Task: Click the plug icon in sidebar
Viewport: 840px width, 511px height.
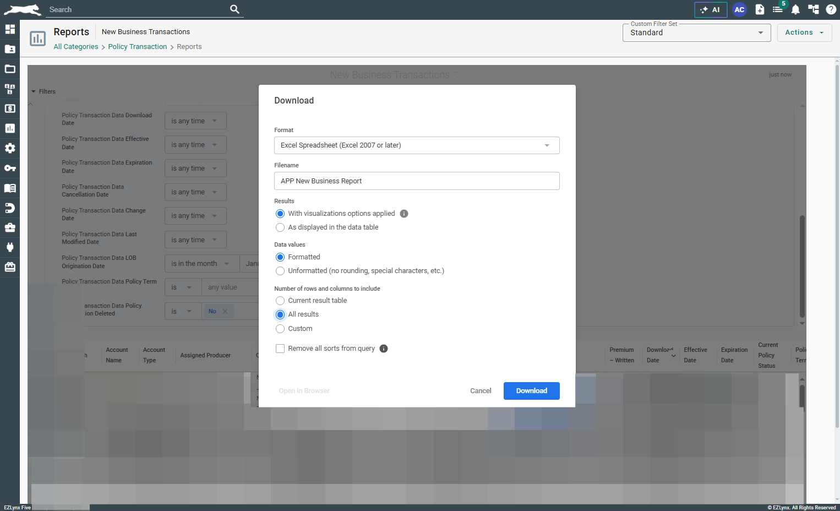Action: pos(10,247)
